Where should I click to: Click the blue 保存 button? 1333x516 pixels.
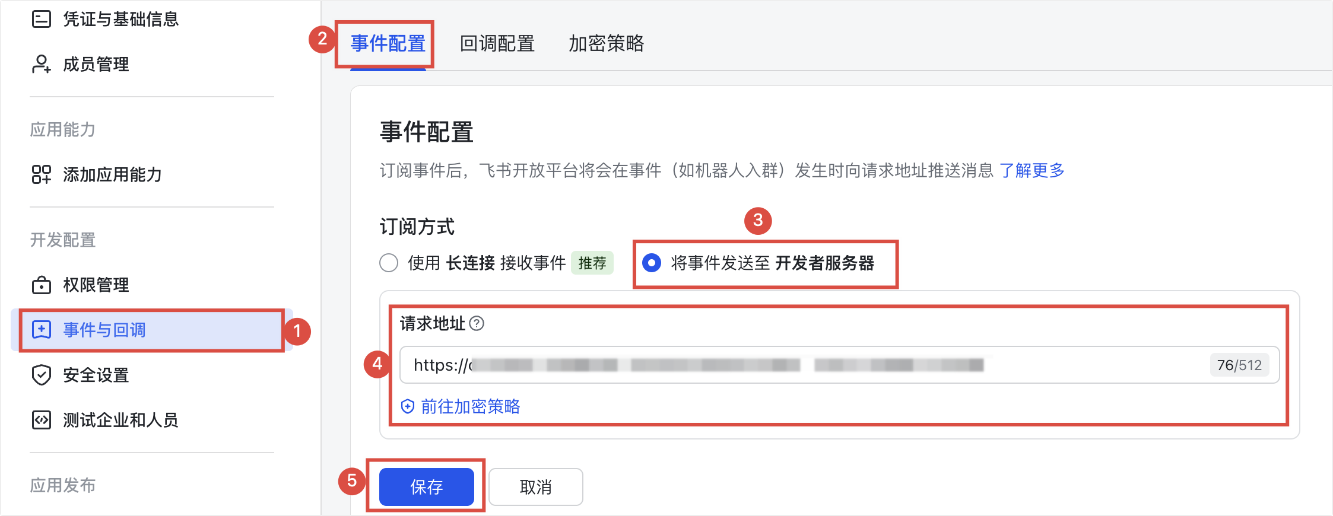click(427, 487)
